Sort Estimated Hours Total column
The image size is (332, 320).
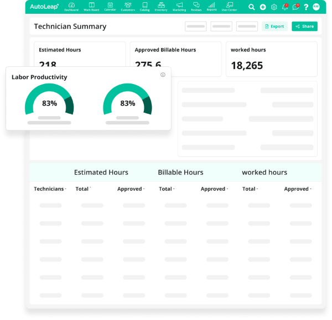pyautogui.click(x=83, y=189)
